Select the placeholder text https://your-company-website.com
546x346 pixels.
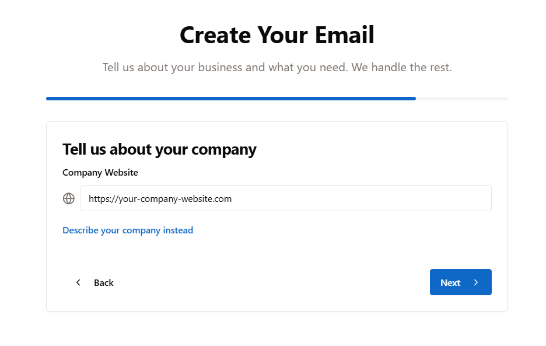tap(159, 198)
